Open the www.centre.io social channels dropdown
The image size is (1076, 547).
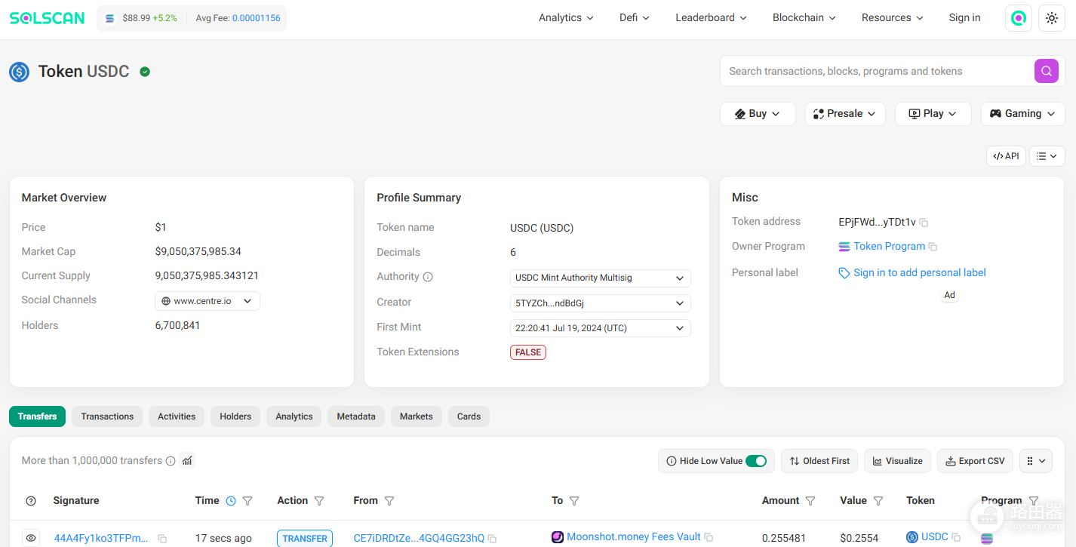coord(208,301)
